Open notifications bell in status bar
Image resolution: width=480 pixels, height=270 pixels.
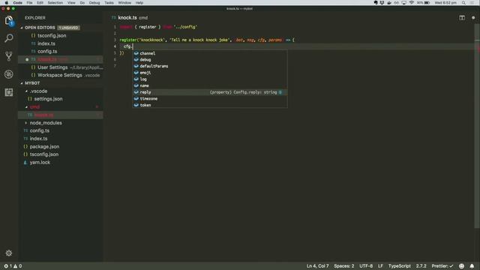point(472,266)
